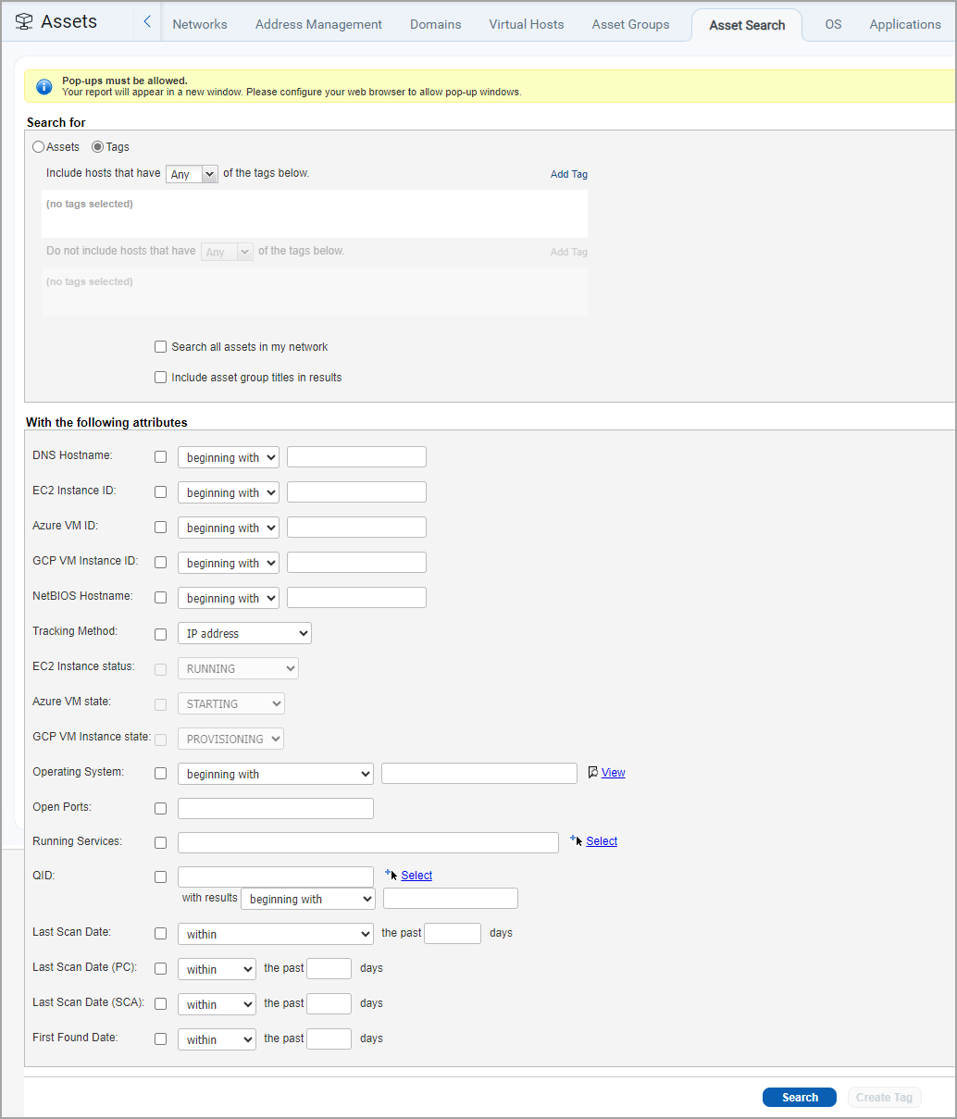This screenshot has height=1119, width=957.
Task: Switch to the OS tab
Action: point(833,24)
